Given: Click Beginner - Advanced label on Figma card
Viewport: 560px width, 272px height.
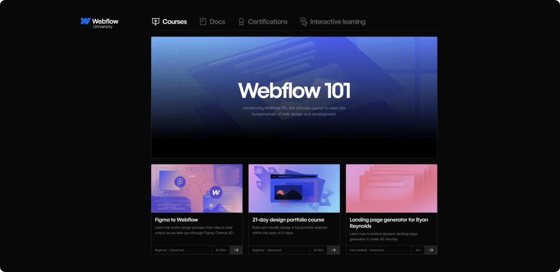Looking at the screenshot, I should coord(169,250).
